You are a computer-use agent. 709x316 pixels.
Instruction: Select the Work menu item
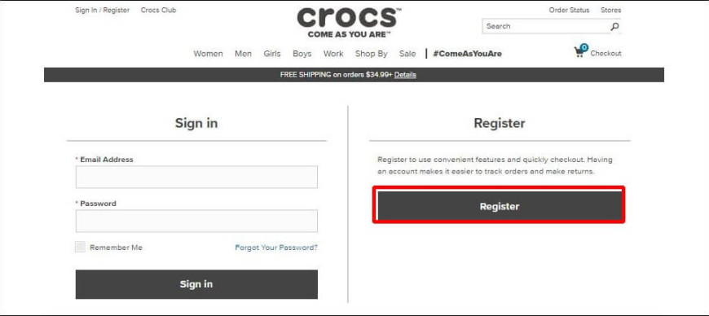333,53
